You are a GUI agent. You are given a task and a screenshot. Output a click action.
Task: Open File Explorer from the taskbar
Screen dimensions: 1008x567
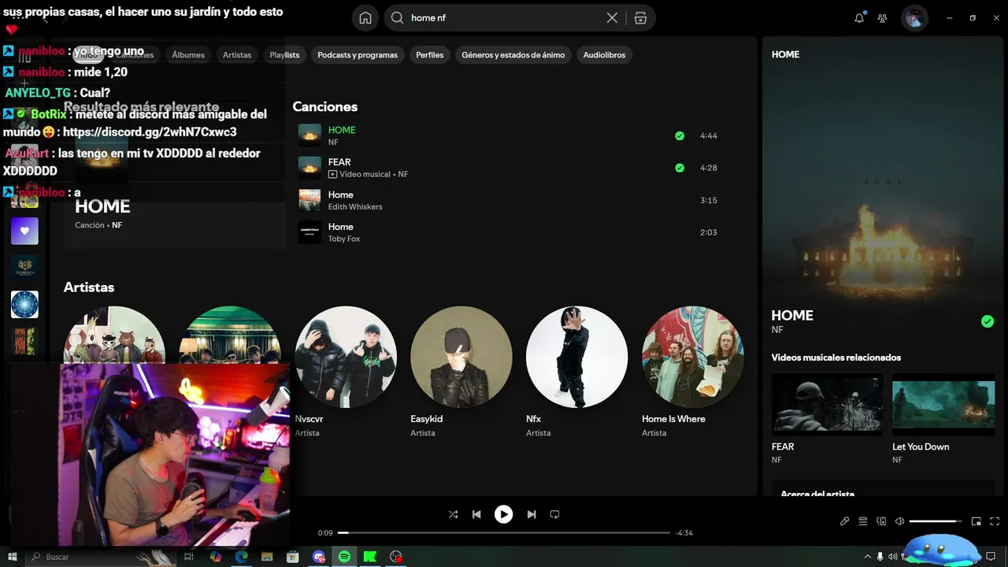[267, 557]
